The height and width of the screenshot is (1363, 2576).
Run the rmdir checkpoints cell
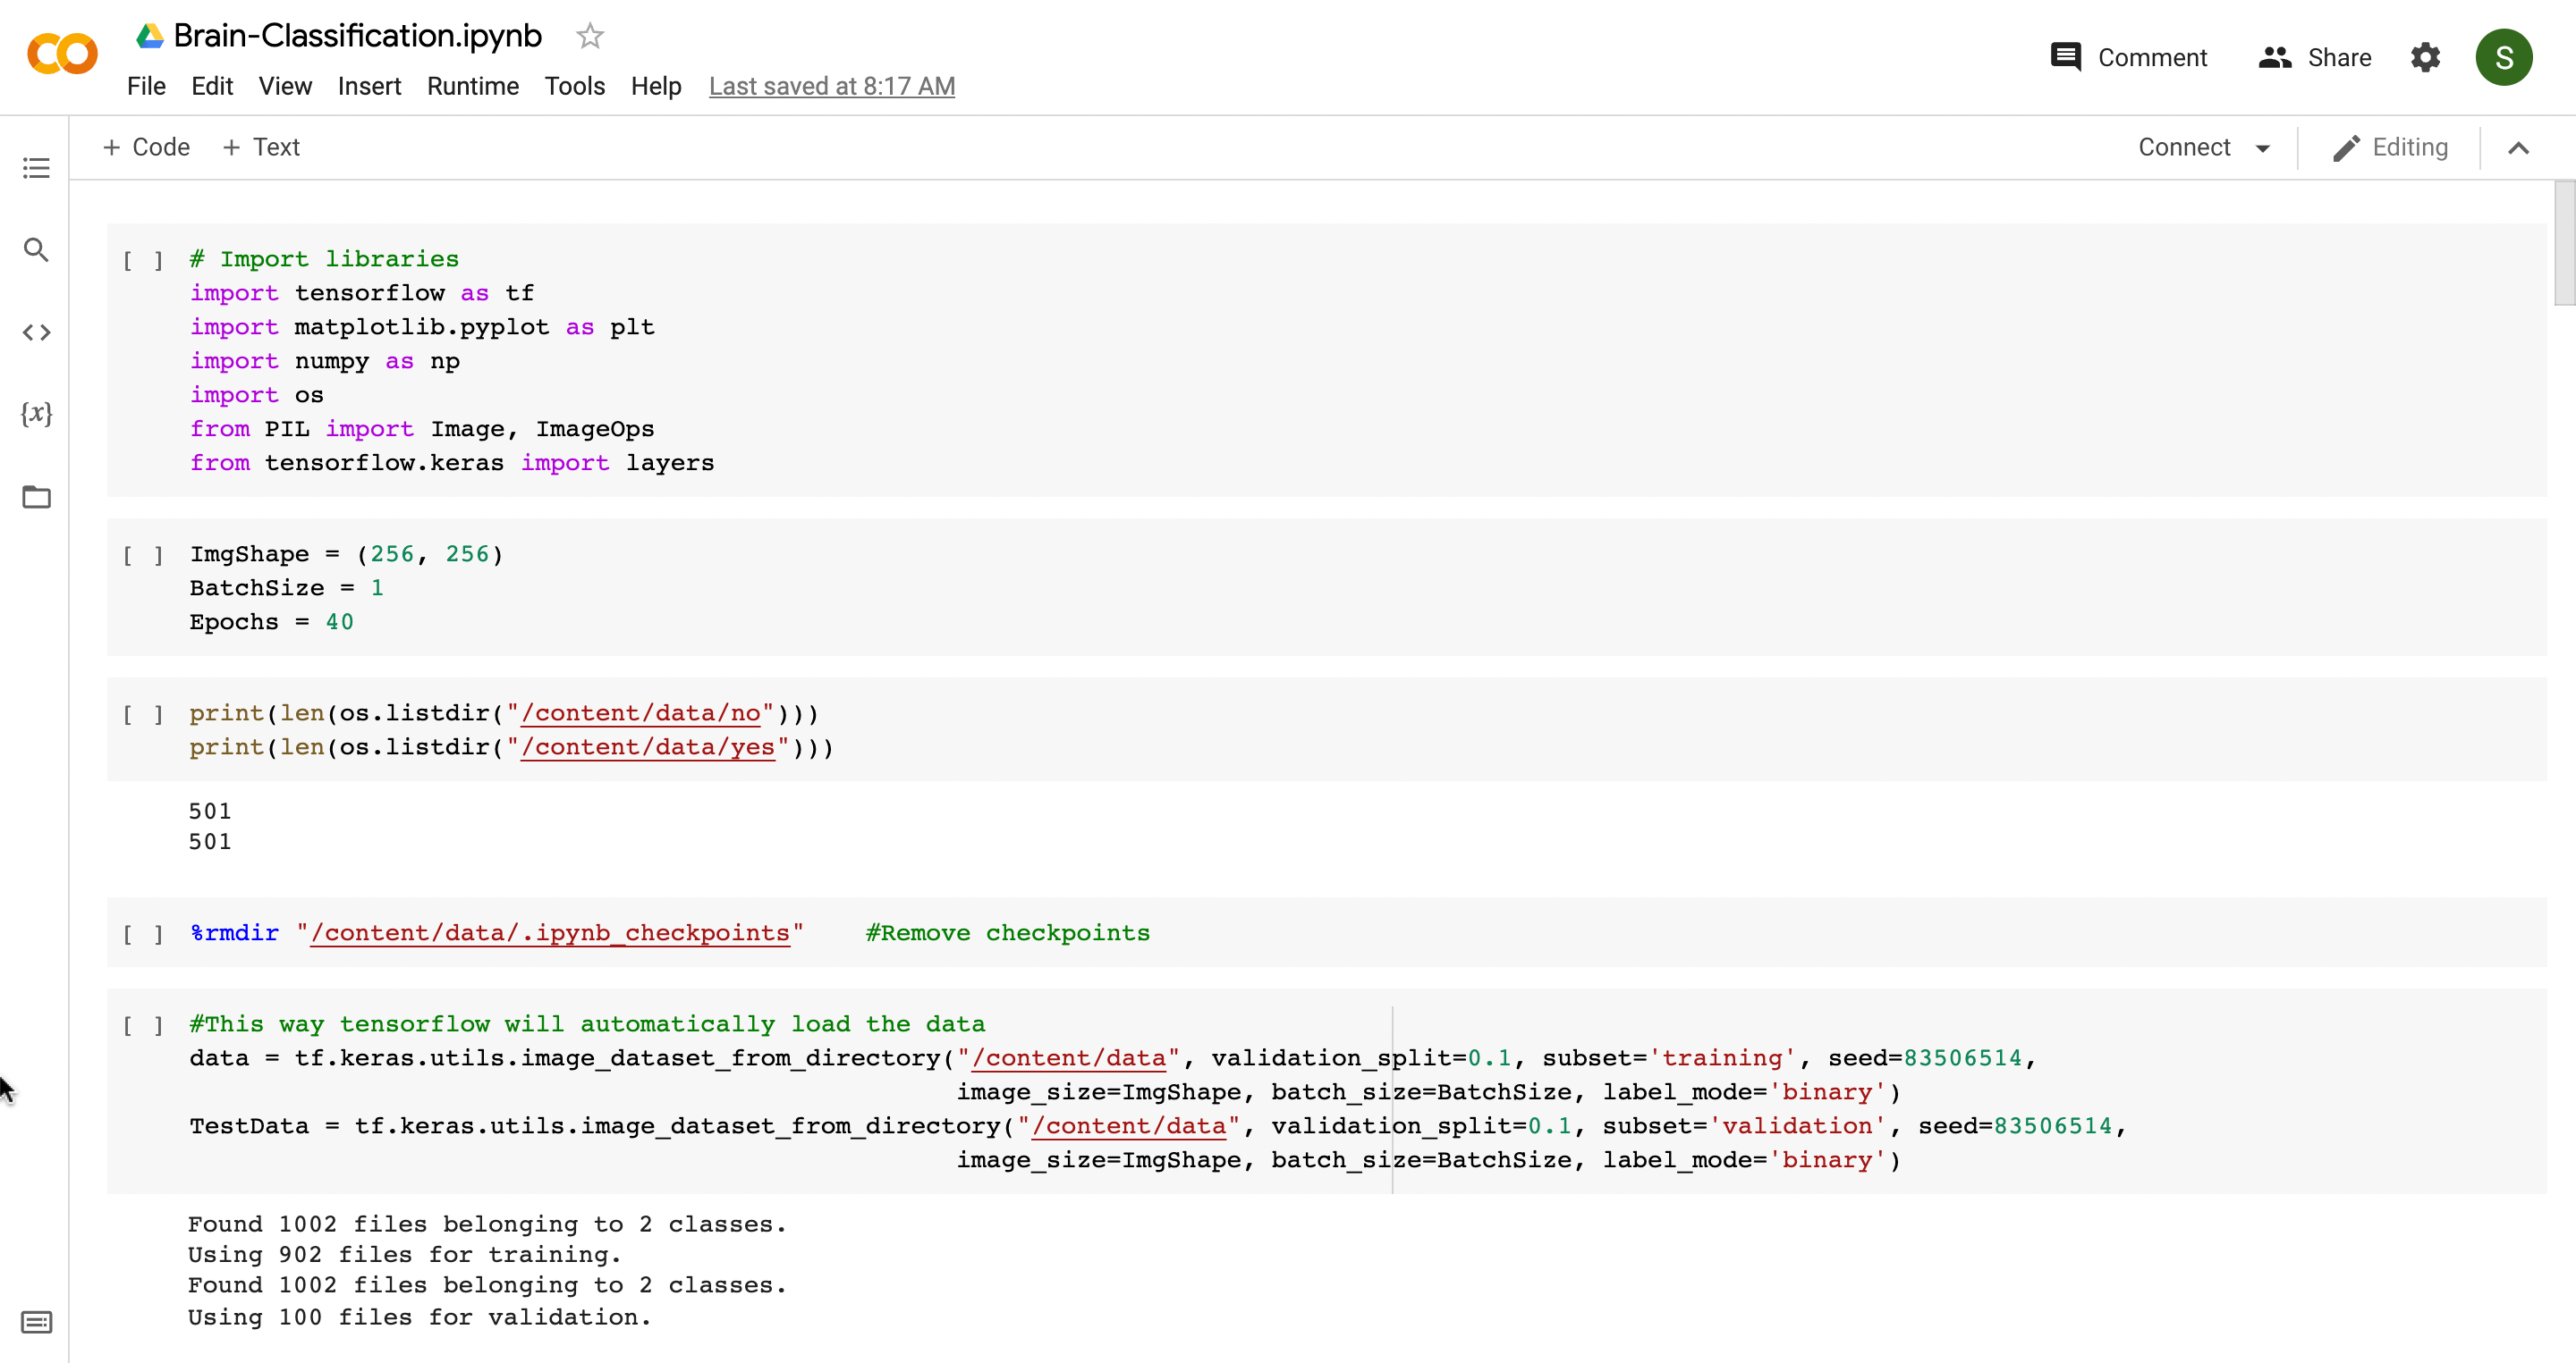tap(143, 934)
